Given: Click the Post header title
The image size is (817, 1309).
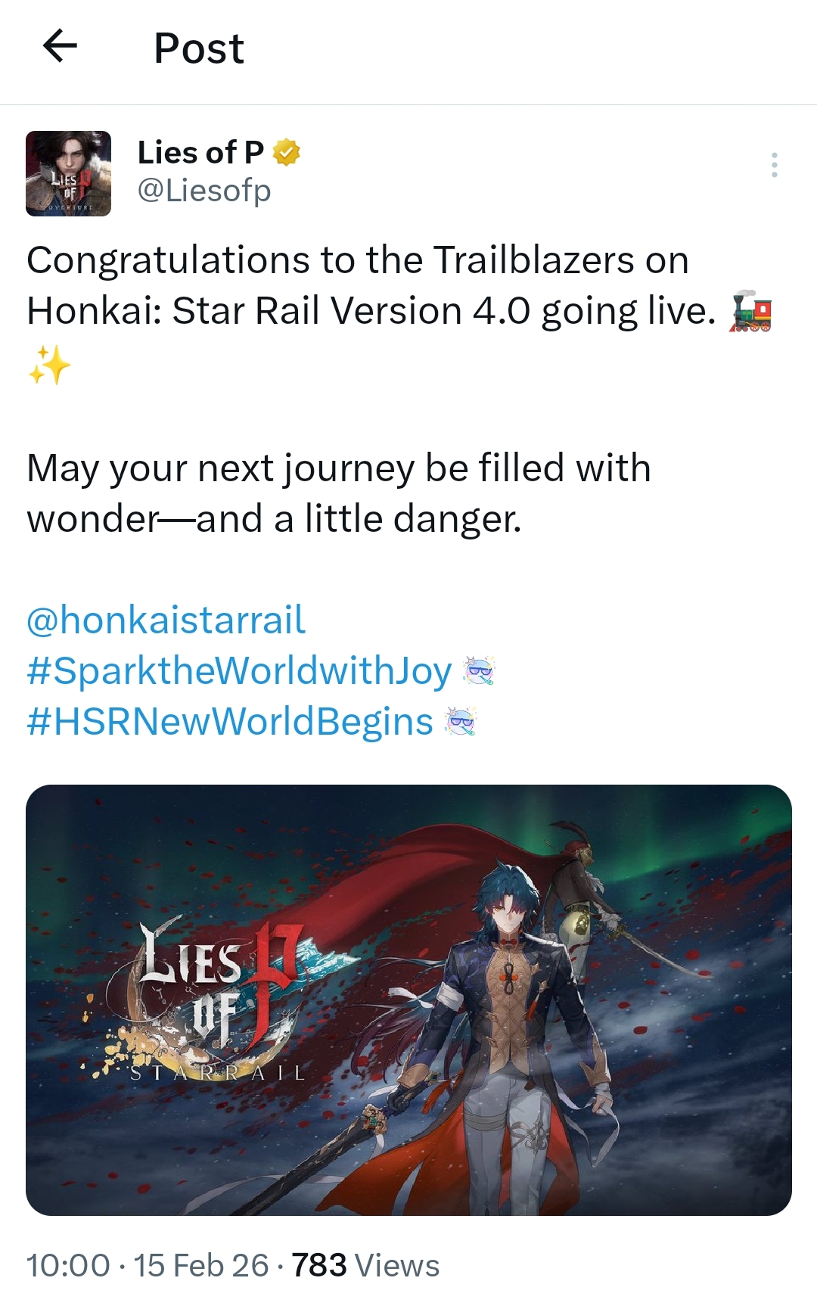Looking at the screenshot, I should pos(199,48).
